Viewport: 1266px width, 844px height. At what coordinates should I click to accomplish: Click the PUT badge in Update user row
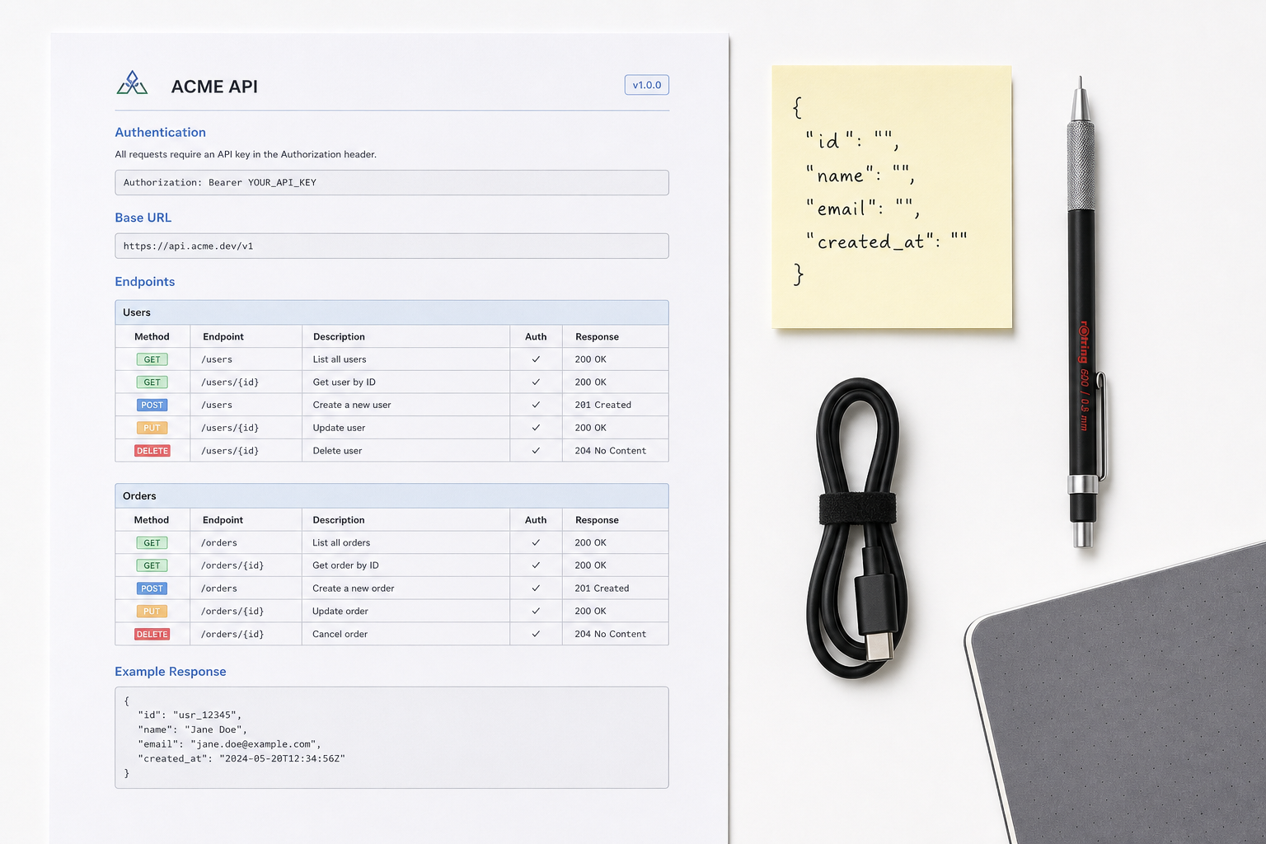click(x=152, y=428)
